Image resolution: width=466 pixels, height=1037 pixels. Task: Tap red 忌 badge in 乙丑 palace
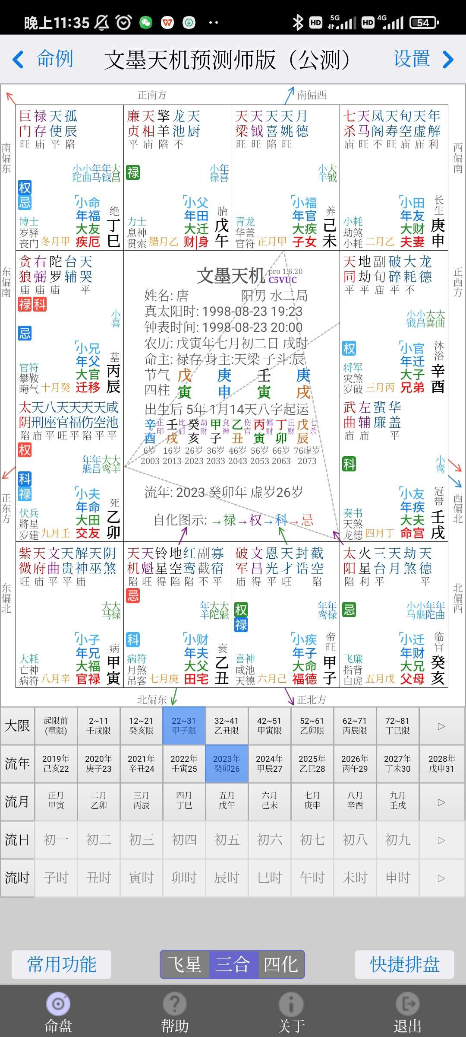(x=133, y=596)
